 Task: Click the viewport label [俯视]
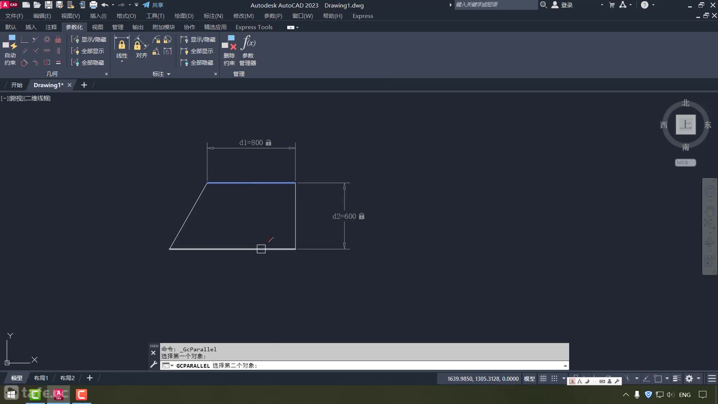click(x=16, y=98)
